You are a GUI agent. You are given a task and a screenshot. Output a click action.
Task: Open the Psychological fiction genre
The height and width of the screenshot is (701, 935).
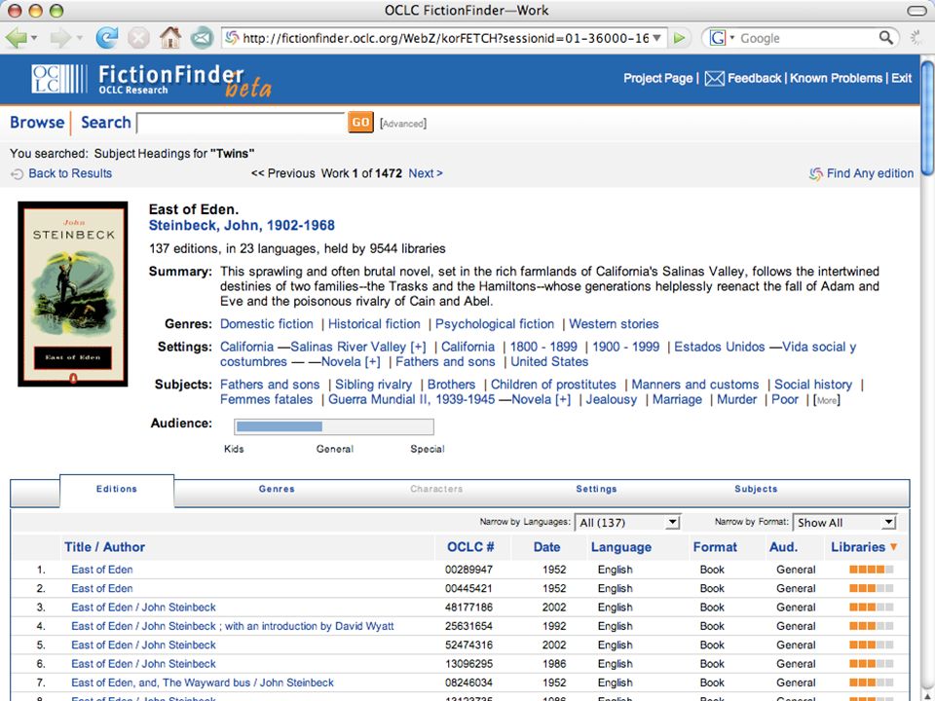pos(495,323)
